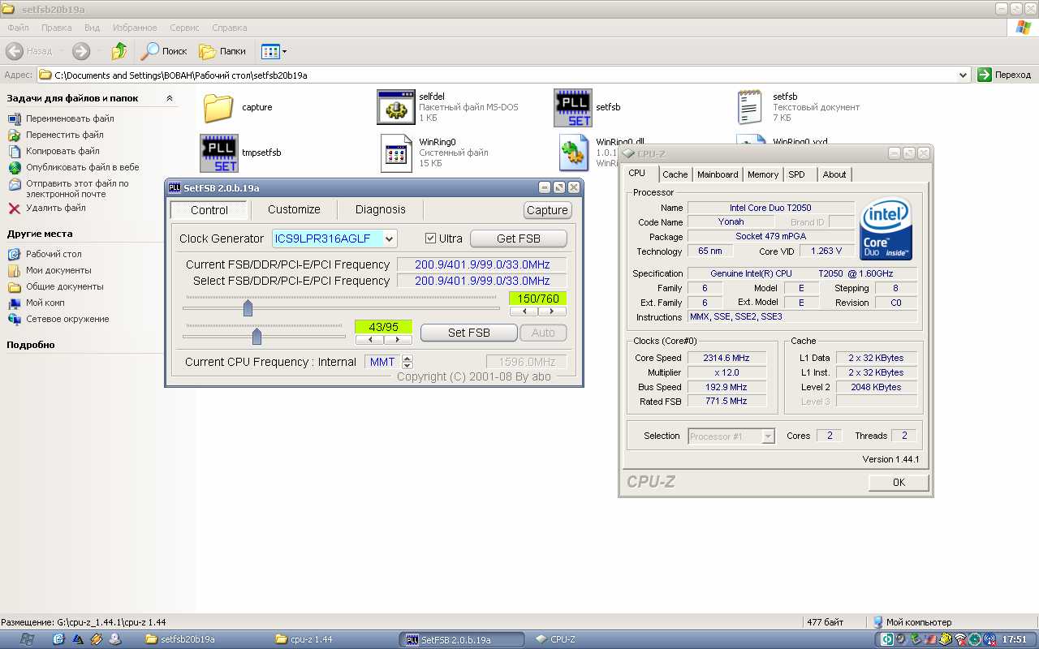Click the Forward arrow toolbar icon
This screenshot has height=649, width=1039.
(x=81, y=51)
